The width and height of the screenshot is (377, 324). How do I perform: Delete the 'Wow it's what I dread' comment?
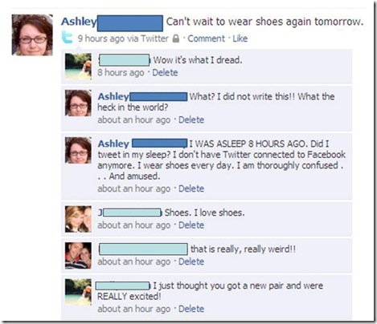point(165,72)
